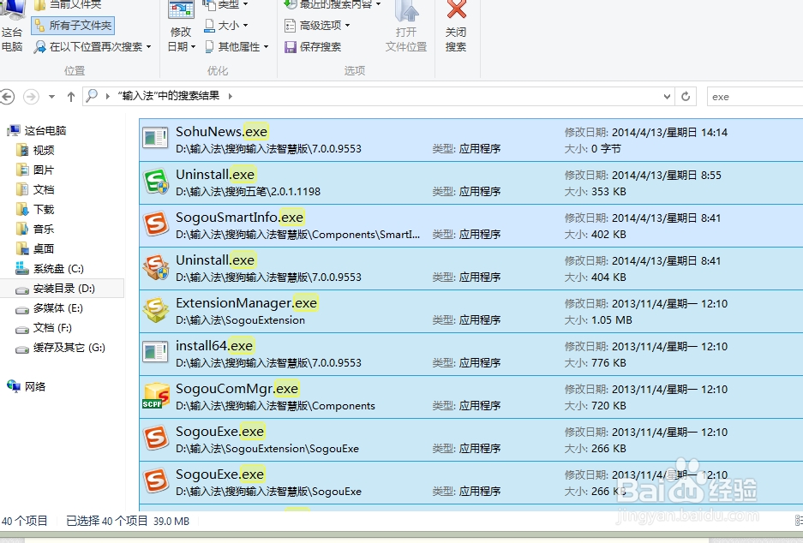
Task: Click the up one level arrow
Action: tap(70, 96)
